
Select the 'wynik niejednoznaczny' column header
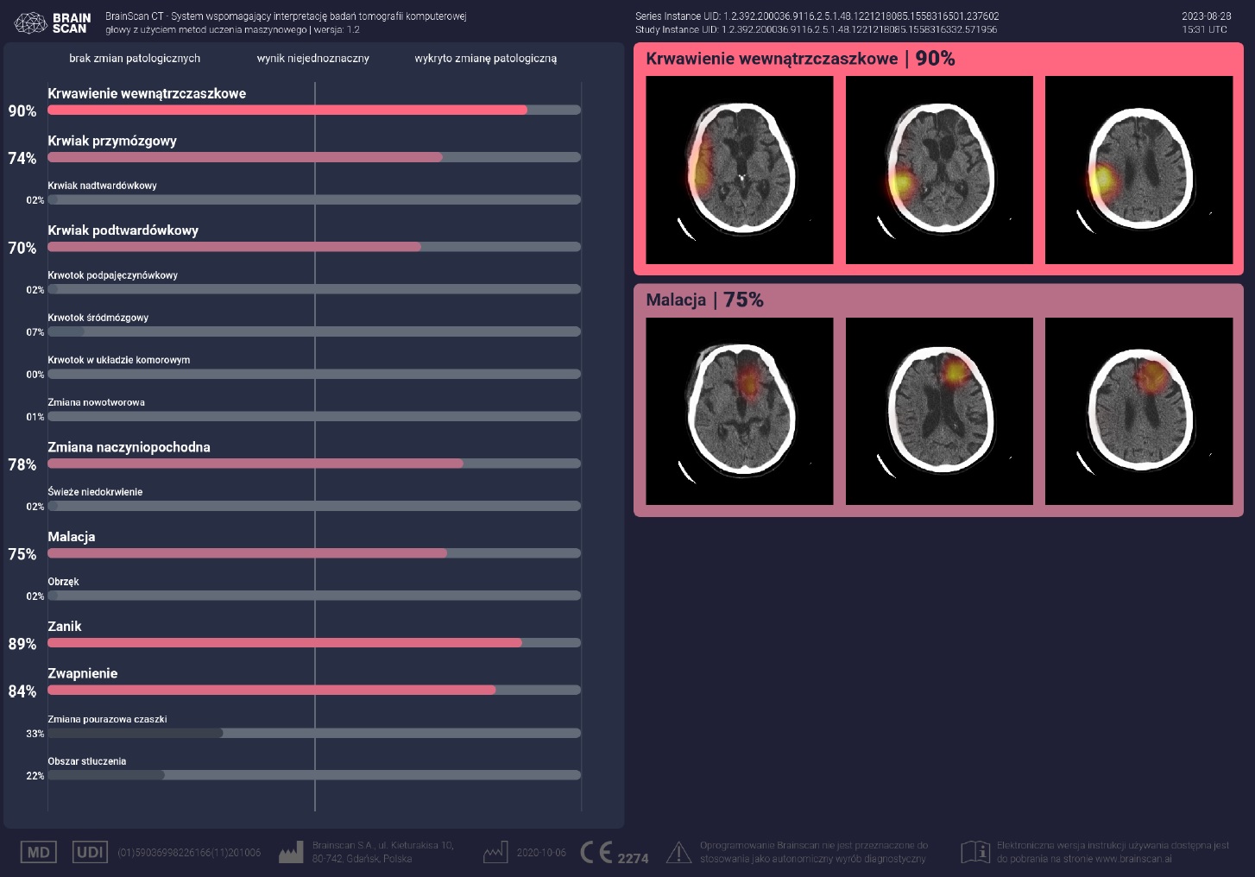point(313,59)
